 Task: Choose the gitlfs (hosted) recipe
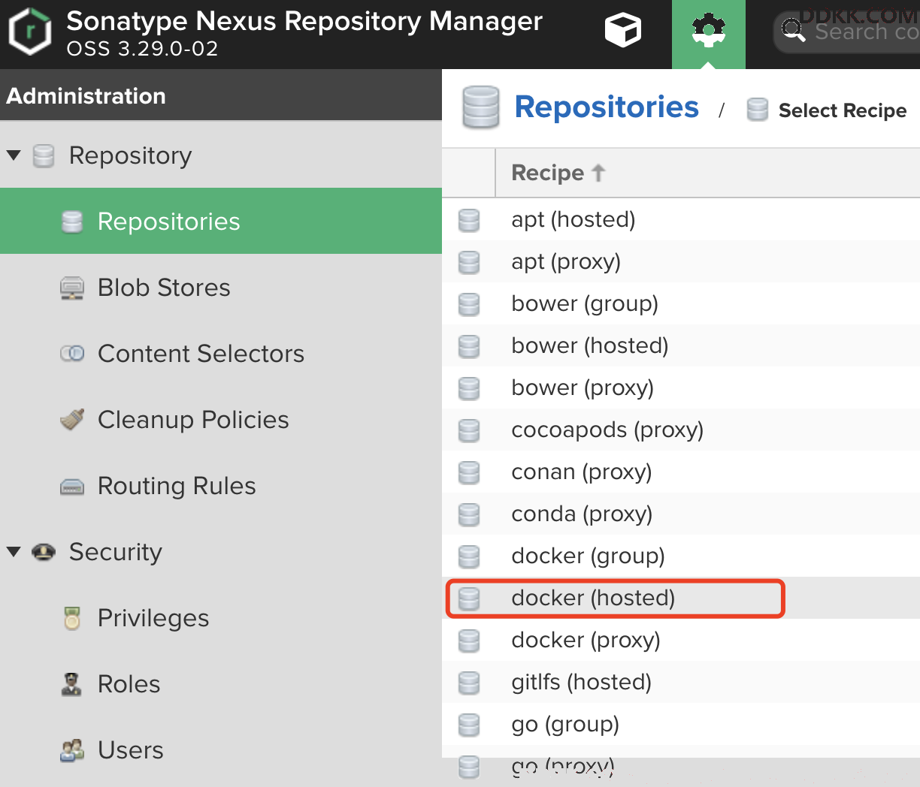(681, 682)
